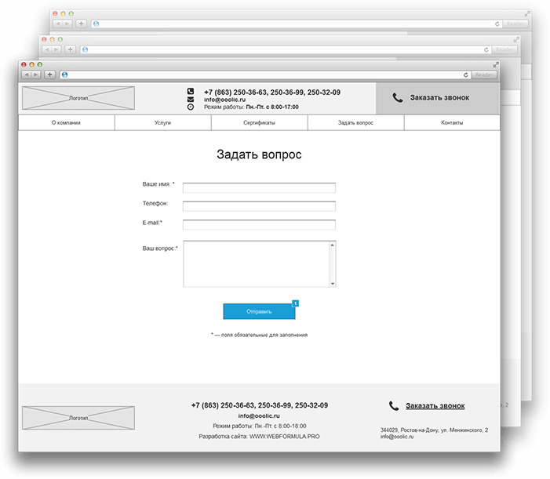550x479 pixels.
Task: Click the footer logo placeholder
Action: (78, 418)
